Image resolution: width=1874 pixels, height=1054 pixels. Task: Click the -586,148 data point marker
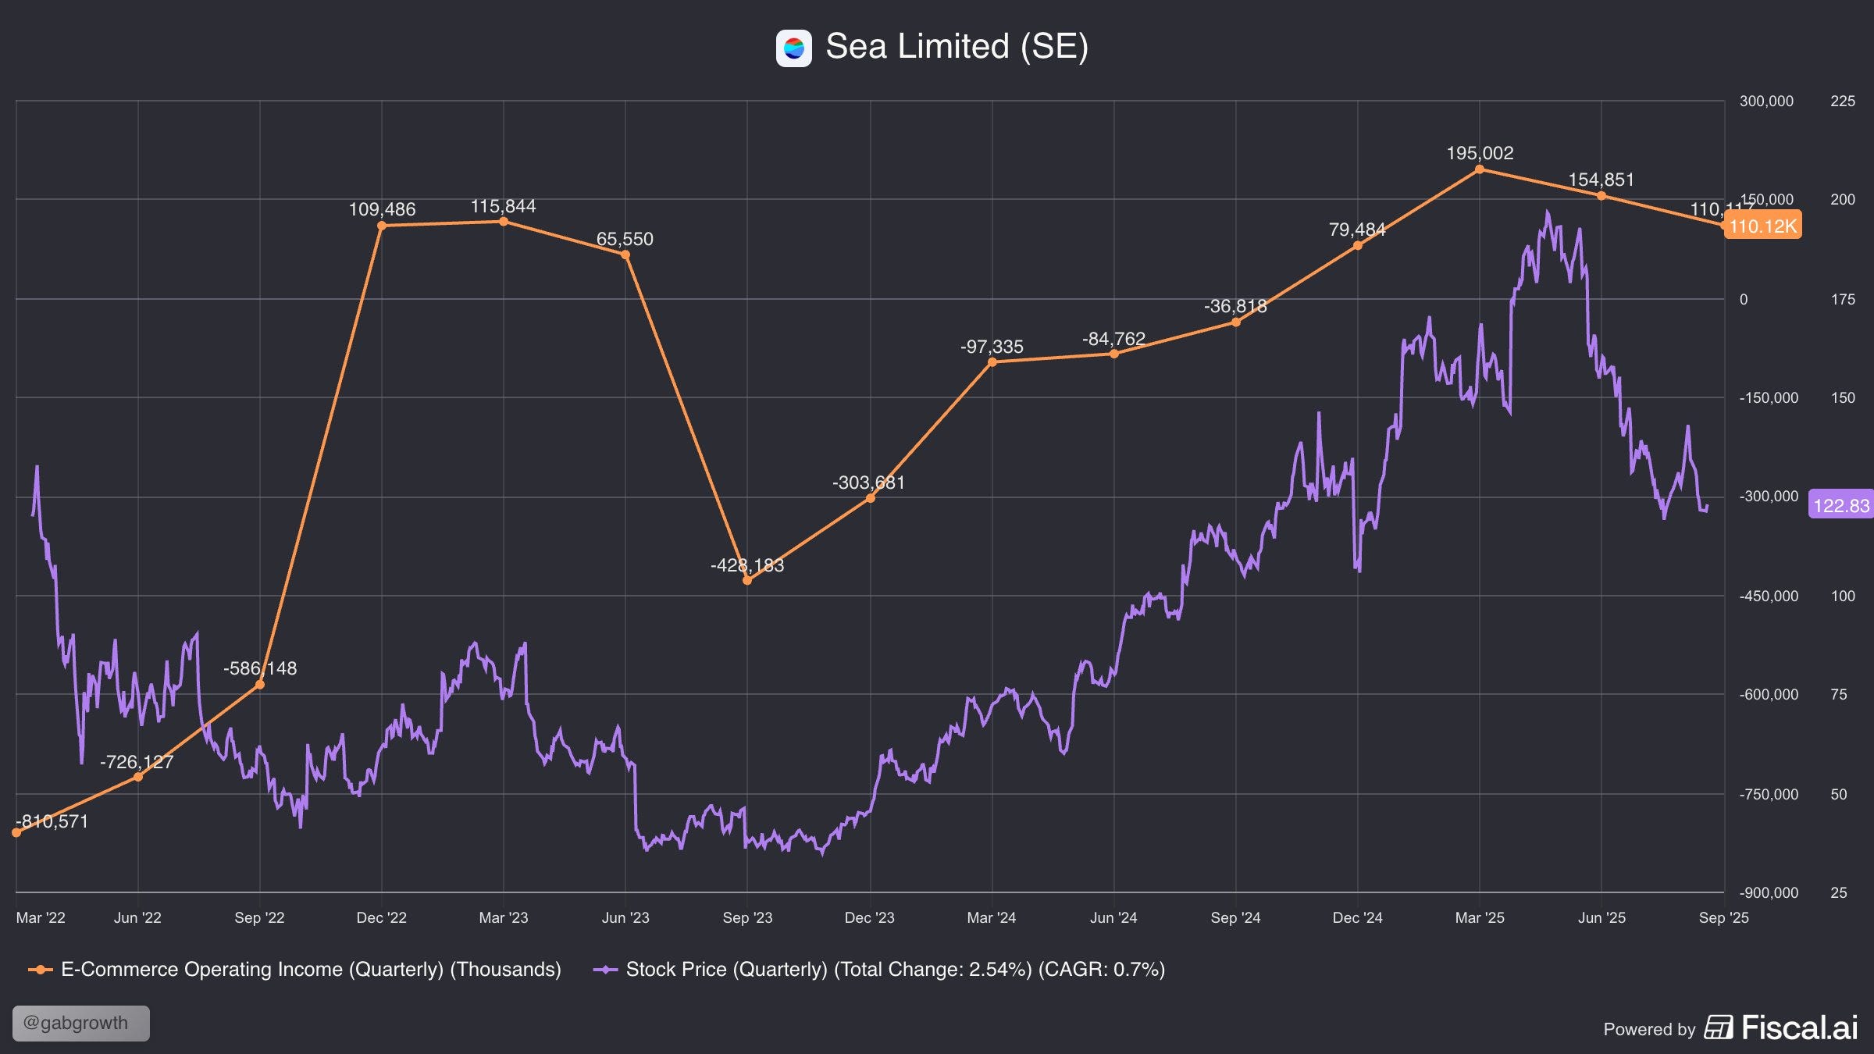[x=260, y=685]
